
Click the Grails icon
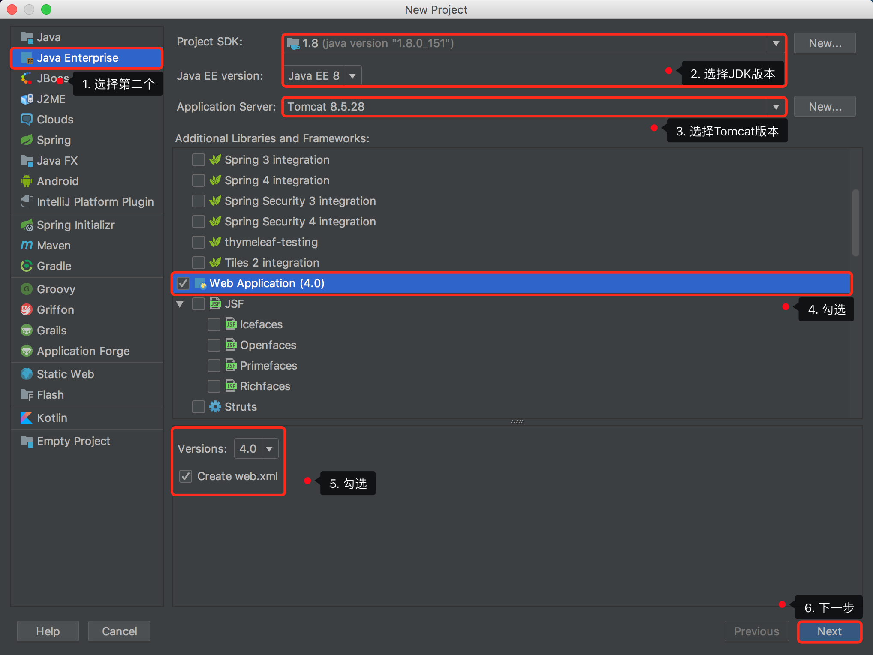27,331
